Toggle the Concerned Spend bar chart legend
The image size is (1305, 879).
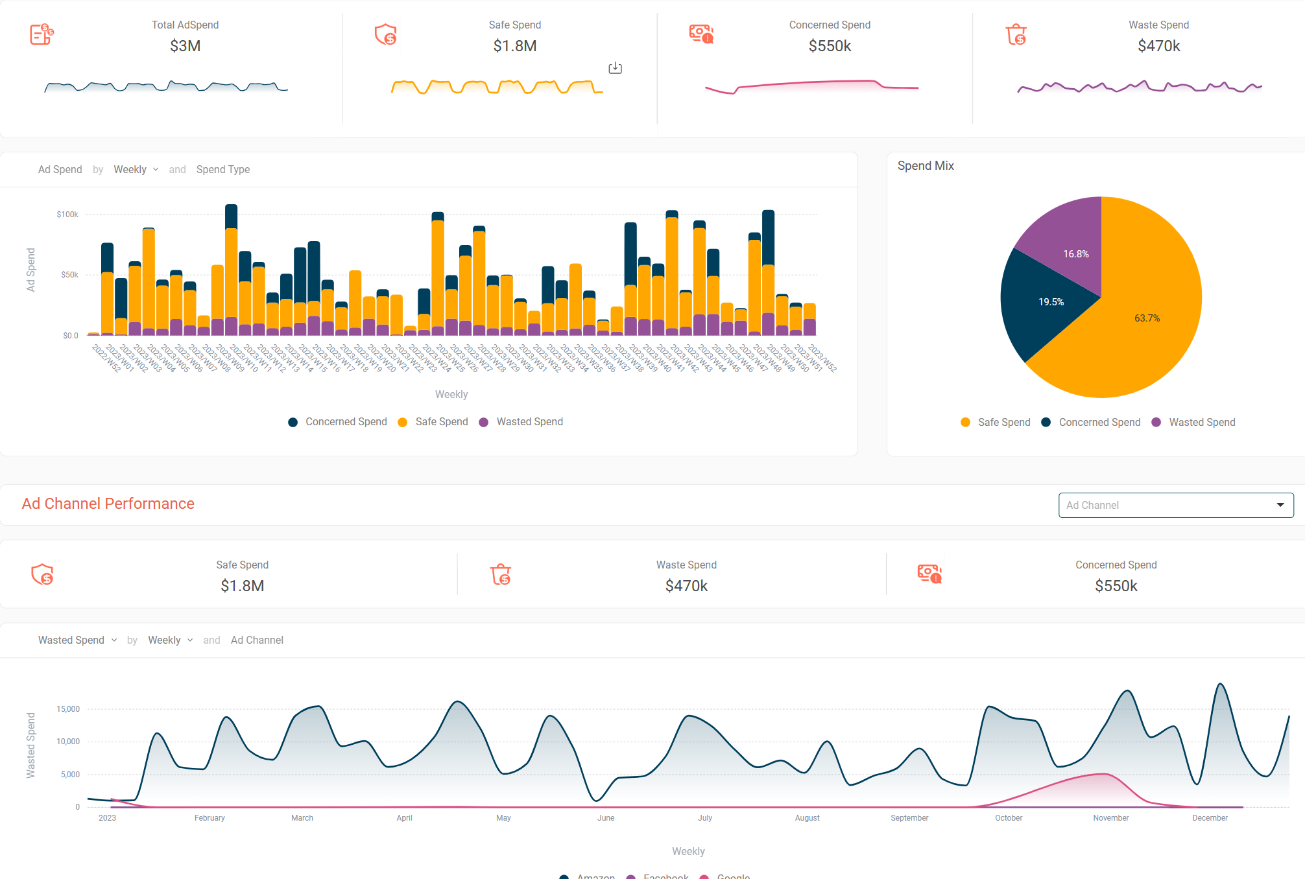[338, 422]
